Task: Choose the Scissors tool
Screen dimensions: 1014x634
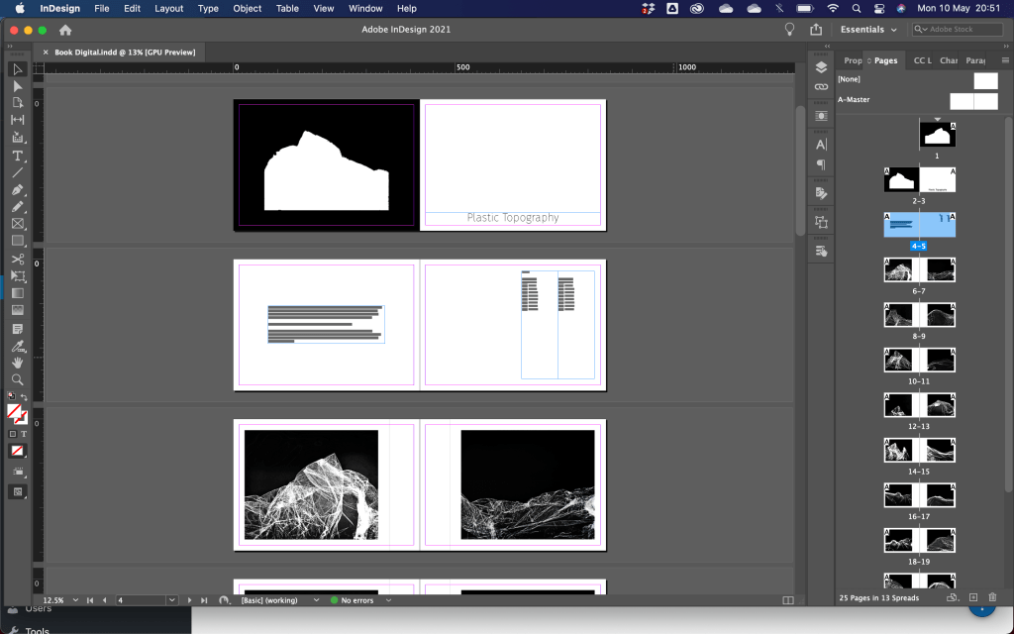Action: point(17,259)
